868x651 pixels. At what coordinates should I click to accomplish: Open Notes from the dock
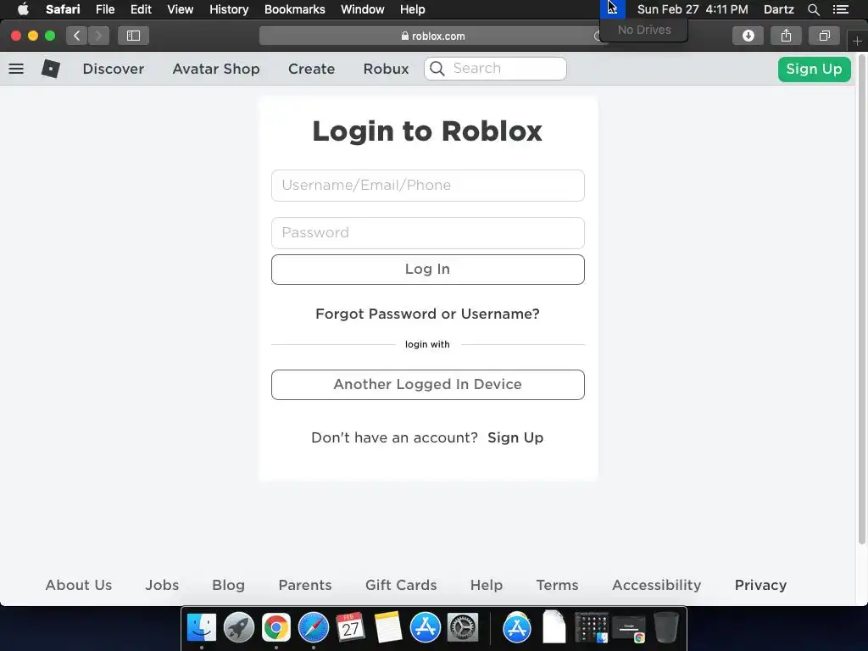[387, 628]
